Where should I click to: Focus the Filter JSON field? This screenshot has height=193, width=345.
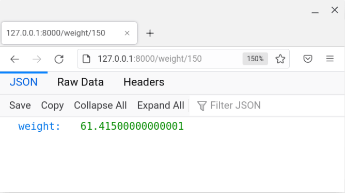pyautogui.click(x=267, y=106)
